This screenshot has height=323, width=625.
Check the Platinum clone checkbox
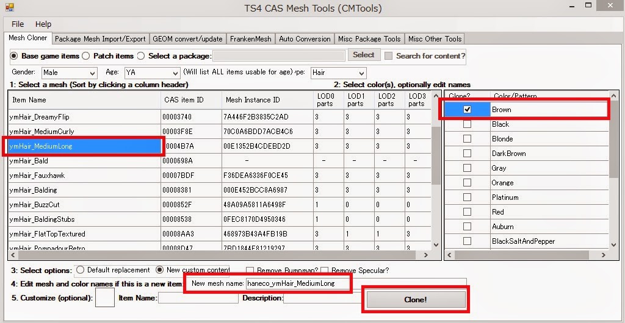[467, 197]
